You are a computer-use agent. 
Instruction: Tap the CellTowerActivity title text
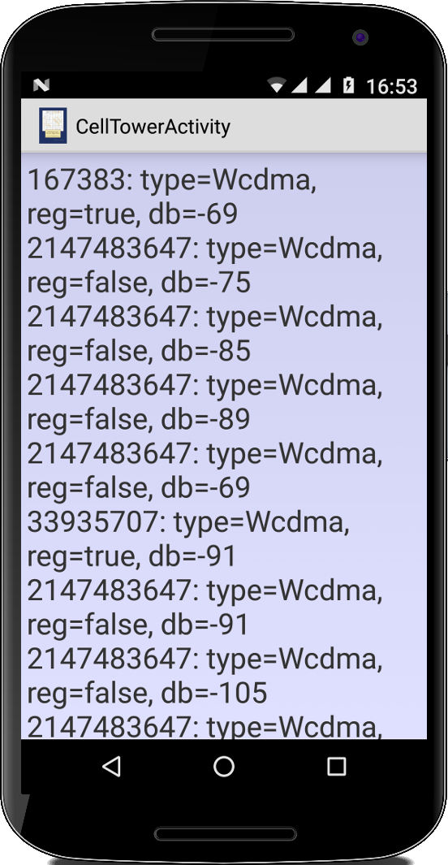click(153, 127)
